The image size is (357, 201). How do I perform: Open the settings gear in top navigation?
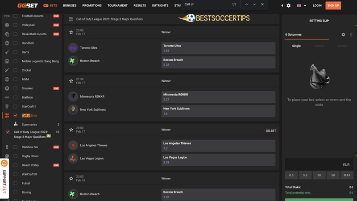288,5
